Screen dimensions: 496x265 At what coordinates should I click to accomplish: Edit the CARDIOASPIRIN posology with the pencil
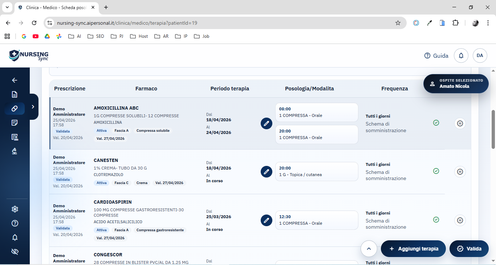click(267, 220)
